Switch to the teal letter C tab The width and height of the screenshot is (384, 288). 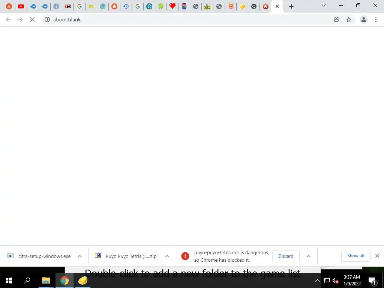[149, 6]
